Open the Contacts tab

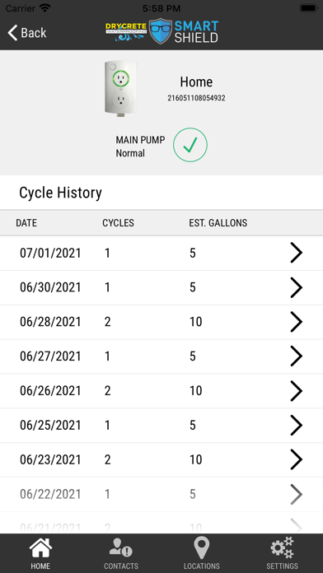[x=121, y=553]
